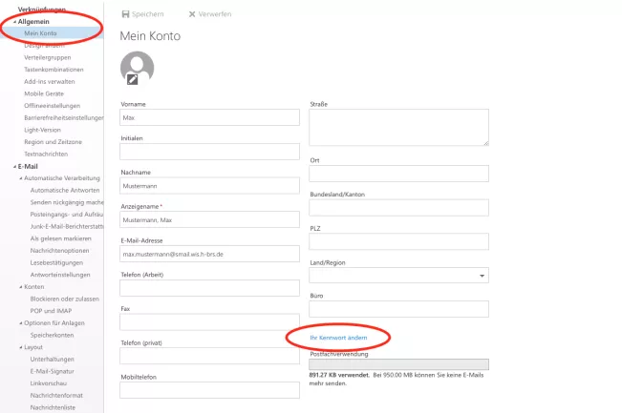Click the Verwerfen X icon
Image resolution: width=622 pixels, height=413 pixels.
point(193,14)
